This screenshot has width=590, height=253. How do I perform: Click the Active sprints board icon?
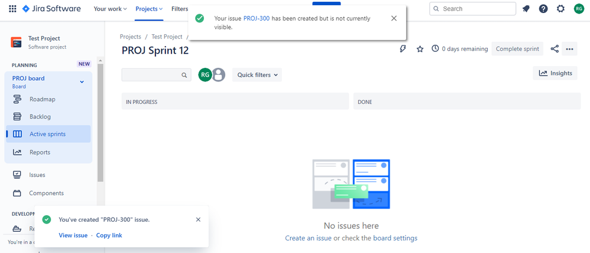(x=17, y=134)
